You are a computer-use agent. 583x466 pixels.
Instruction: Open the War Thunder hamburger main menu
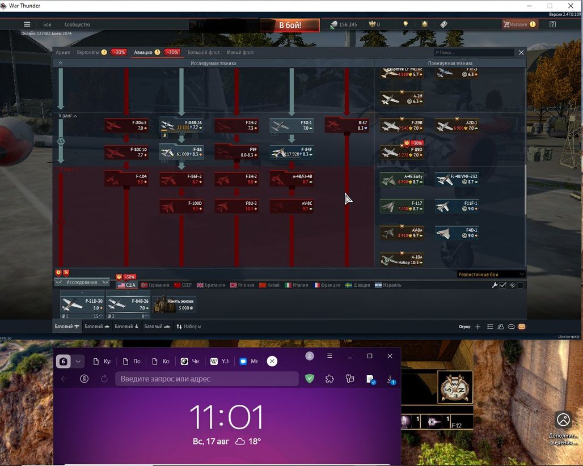27,24
